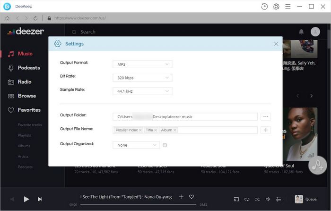This screenshot has height=211, width=331.
Task: Open the Queue
Action: click(306, 199)
